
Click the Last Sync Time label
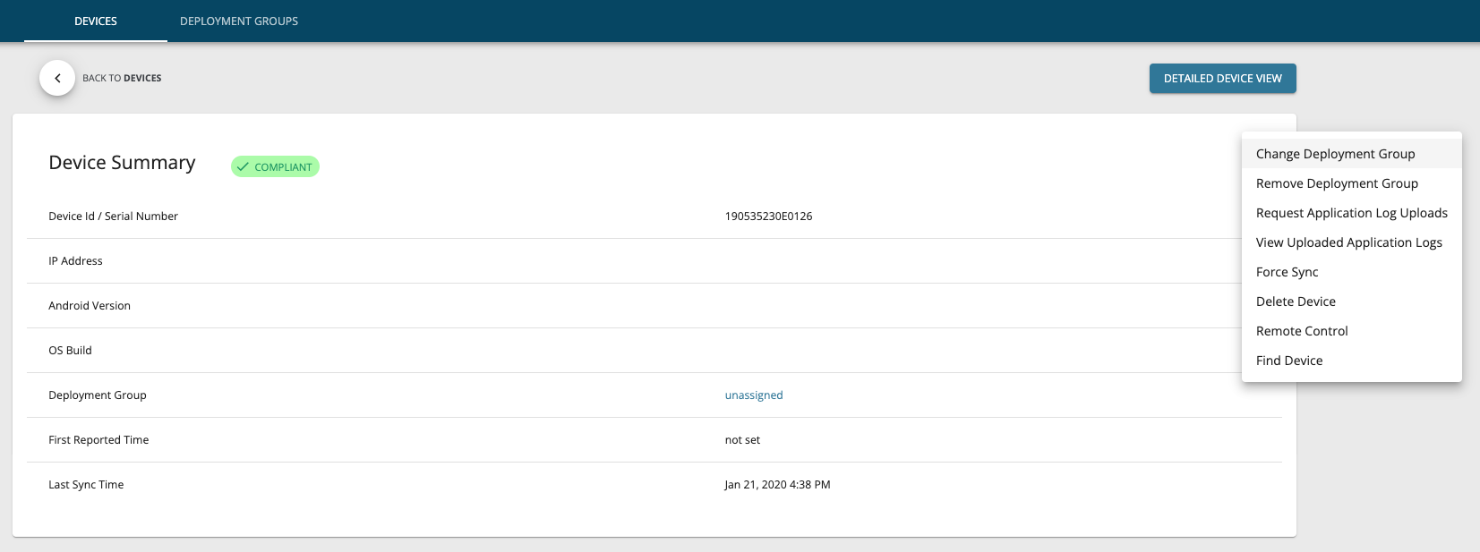tap(86, 485)
